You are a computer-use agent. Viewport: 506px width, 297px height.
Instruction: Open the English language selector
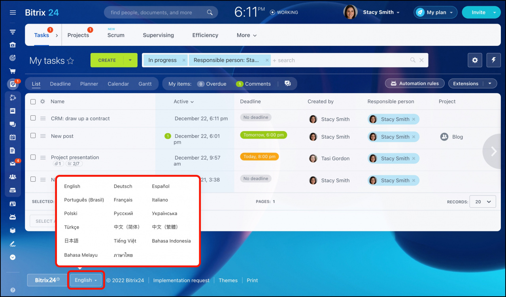(x=86, y=280)
